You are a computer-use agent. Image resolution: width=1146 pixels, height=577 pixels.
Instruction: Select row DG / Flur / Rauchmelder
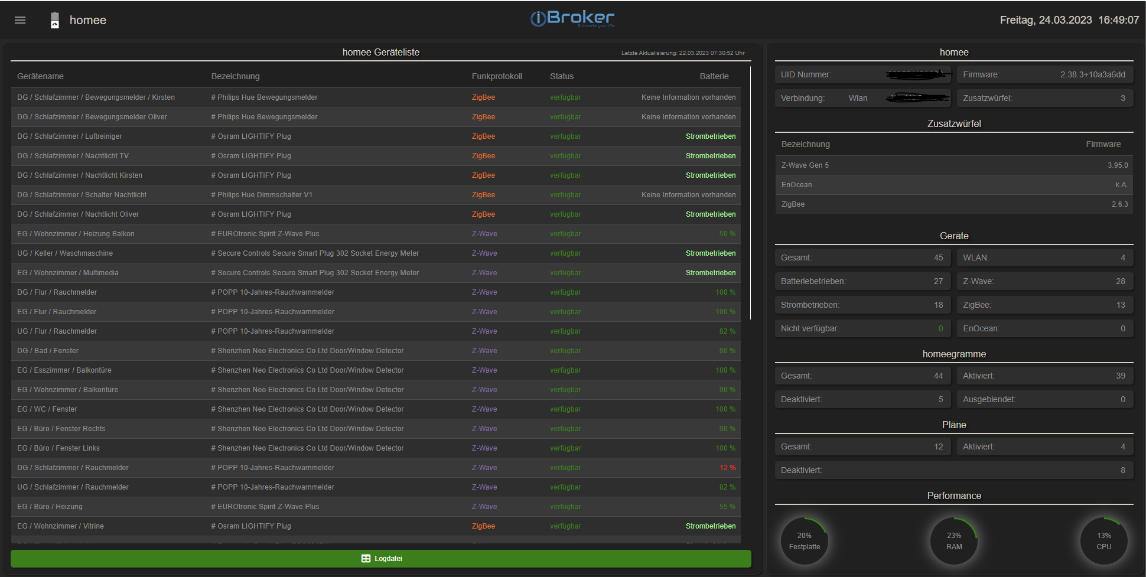click(376, 292)
